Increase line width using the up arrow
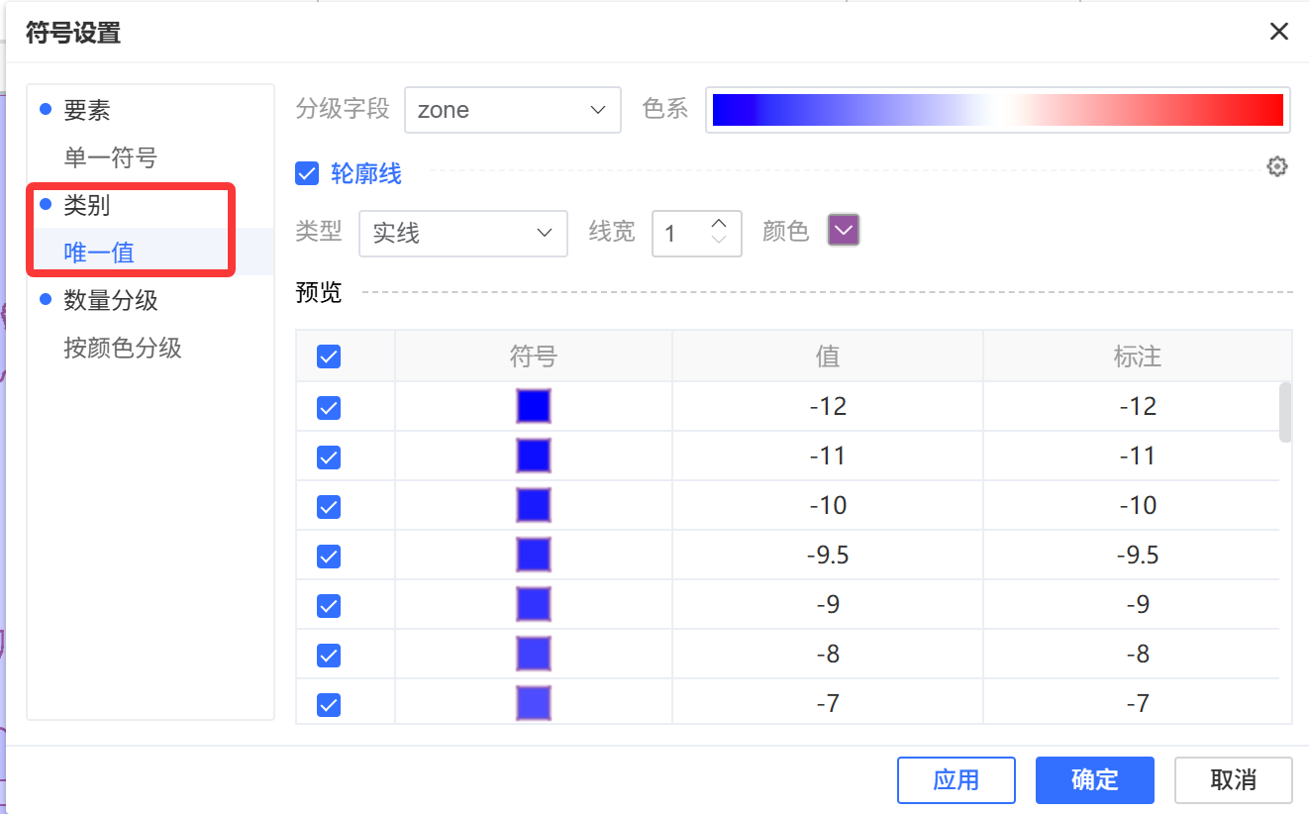This screenshot has height=814, width=1309. pos(720,223)
